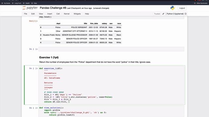Click the Exercise 1 (1pt) heading
The image size is (209, 117).
[49, 58]
